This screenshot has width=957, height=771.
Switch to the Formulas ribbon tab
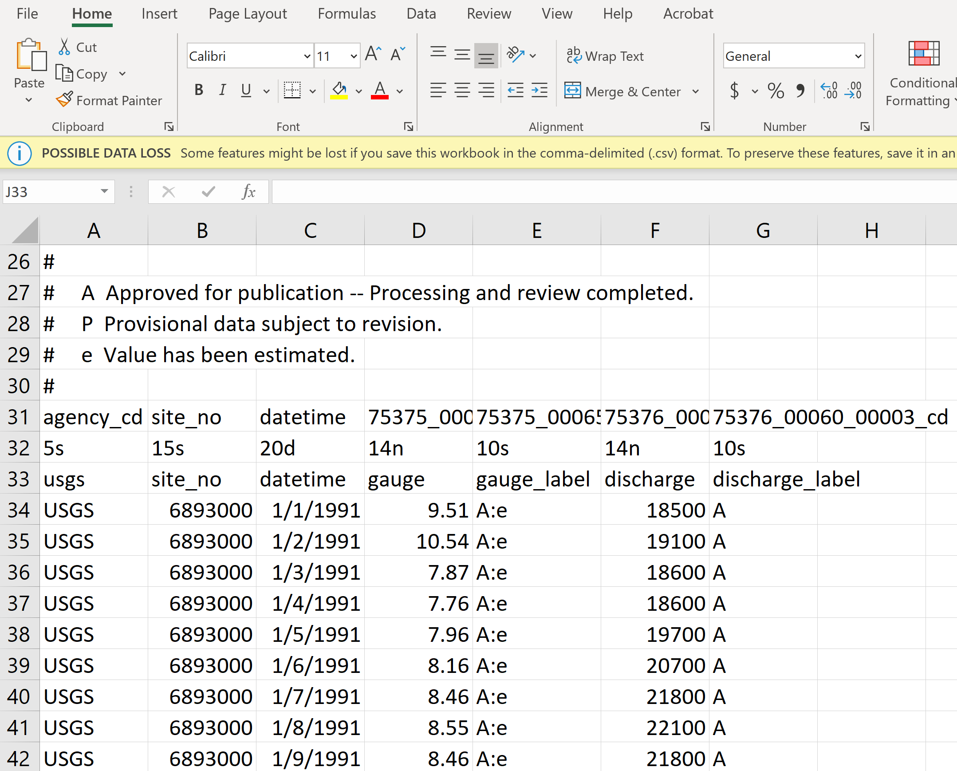347,14
